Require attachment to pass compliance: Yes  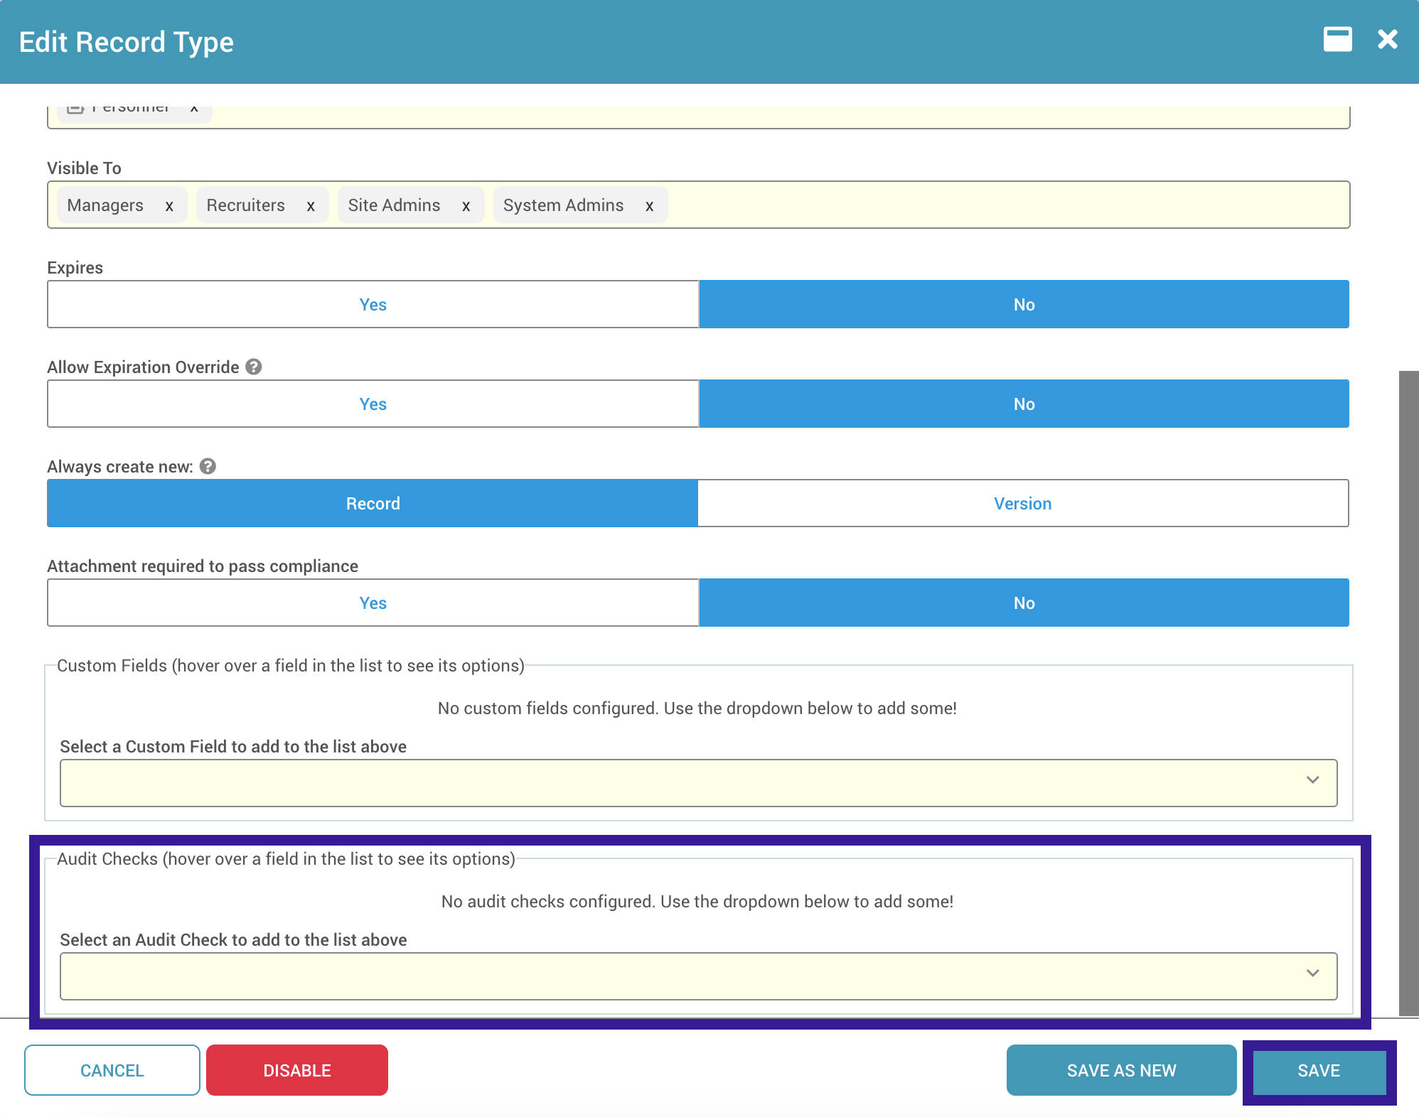pyautogui.click(x=373, y=603)
